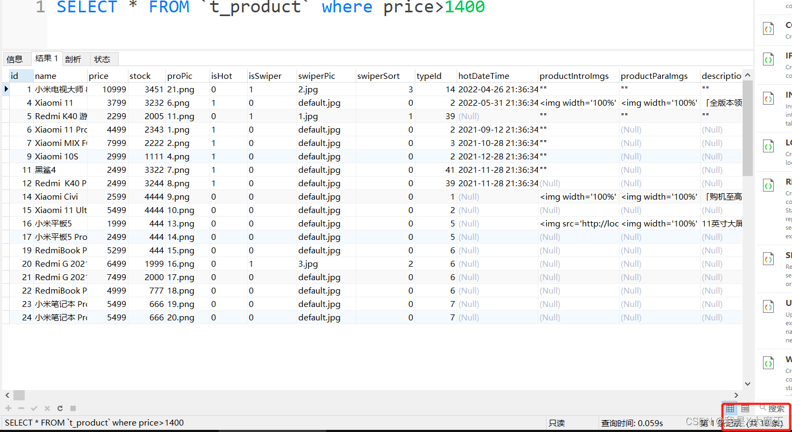Click the id column header
792x432 pixels.
pyautogui.click(x=21, y=76)
